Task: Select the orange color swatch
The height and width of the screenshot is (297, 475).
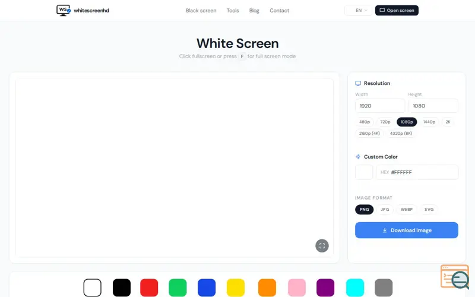Action: (x=267, y=287)
